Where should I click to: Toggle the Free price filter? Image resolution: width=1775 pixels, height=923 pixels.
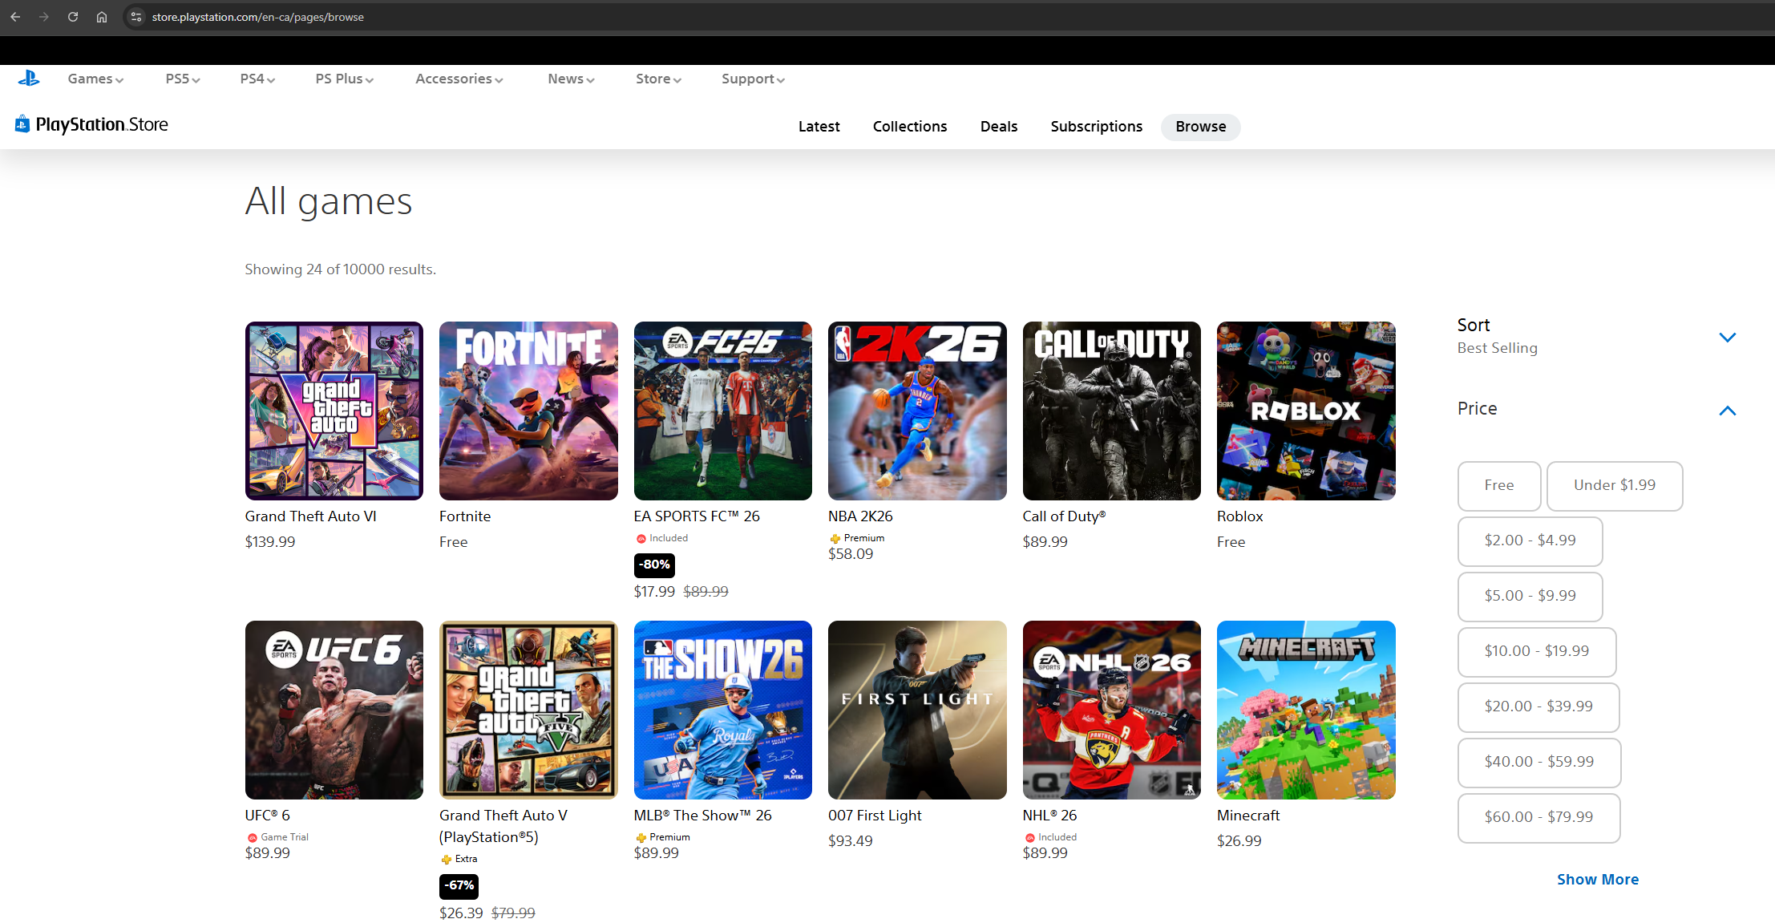point(1499,485)
